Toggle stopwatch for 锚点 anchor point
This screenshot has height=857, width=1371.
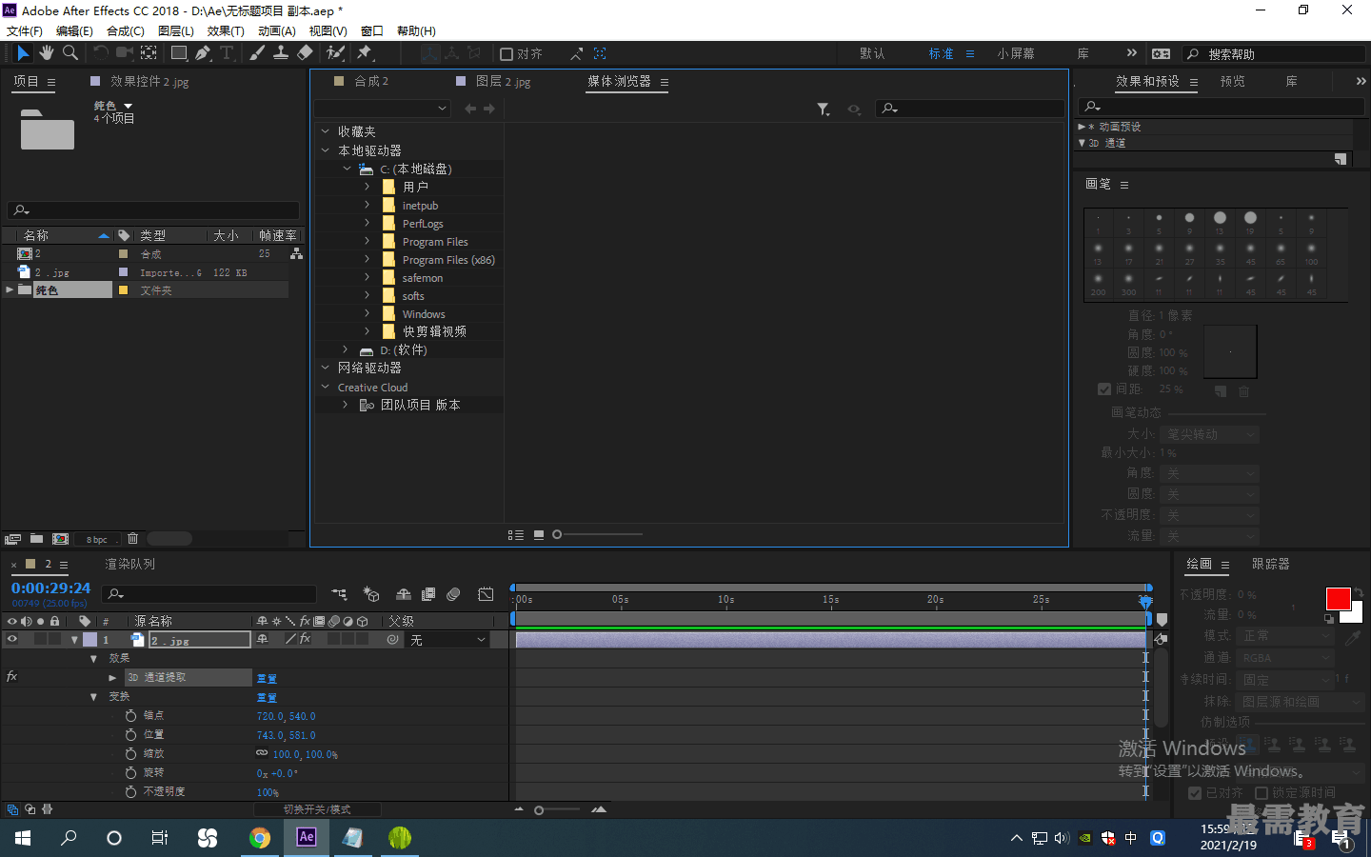(131, 715)
